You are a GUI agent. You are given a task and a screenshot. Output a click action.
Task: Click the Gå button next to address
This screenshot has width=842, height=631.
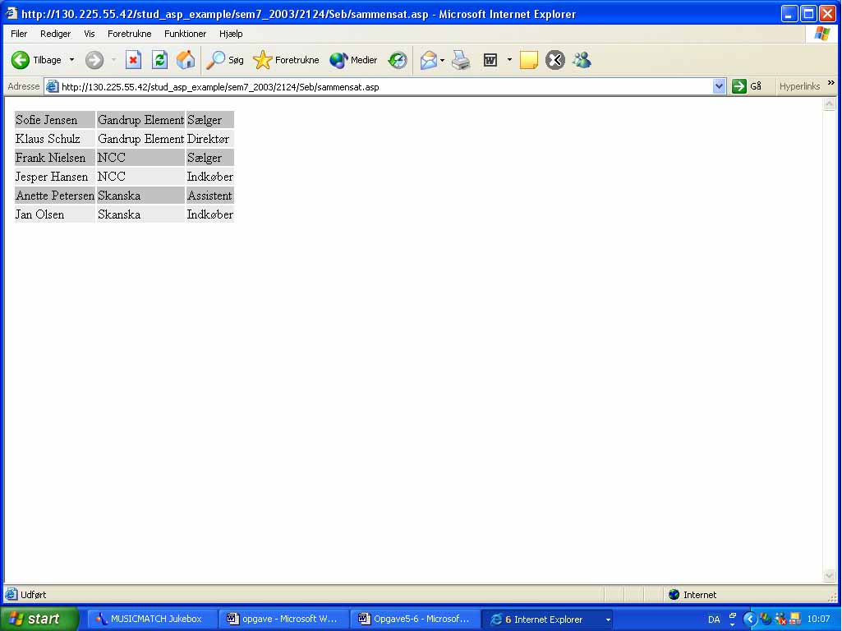[x=747, y=86]
